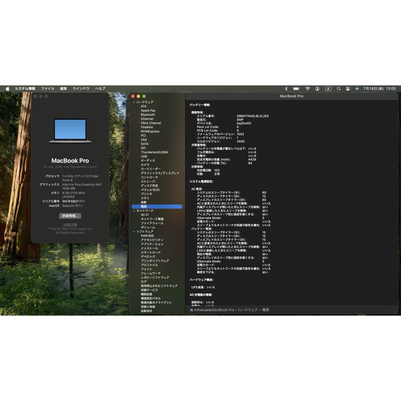Open the ヘルプ menu
Image resolution: width=401 pixels, height=401 pixels.
[x=100, y=88]
